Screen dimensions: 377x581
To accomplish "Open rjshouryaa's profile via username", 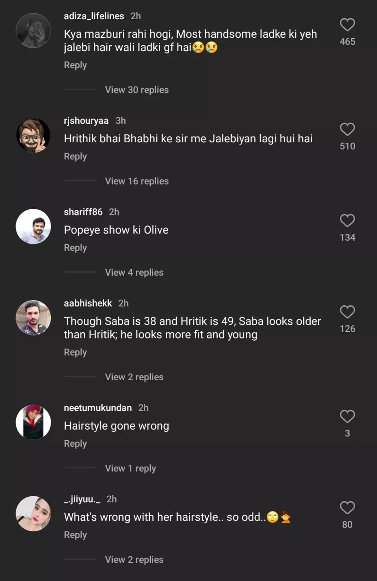I will tap(86, 121).
